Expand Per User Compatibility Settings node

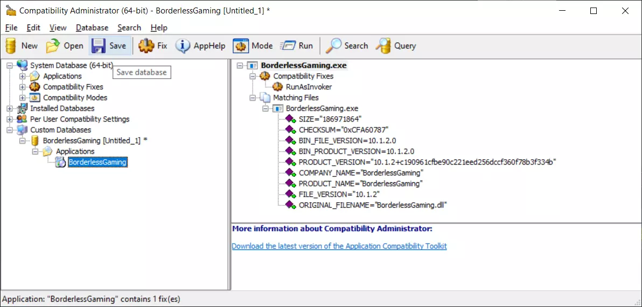[10, 119]
